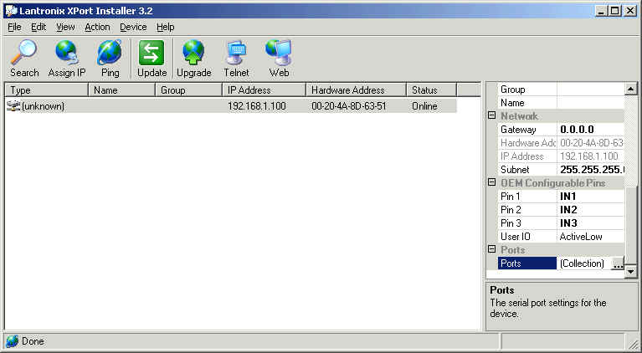This screenshot has height=353, width=642.
Task: Click the (Collection) value text
Action: pyautogui.click(x=582, y=263)
